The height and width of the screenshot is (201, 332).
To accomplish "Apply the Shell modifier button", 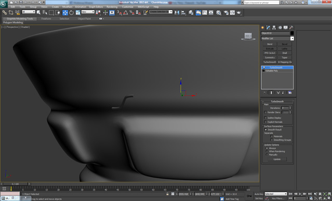I will click(285, 53).
